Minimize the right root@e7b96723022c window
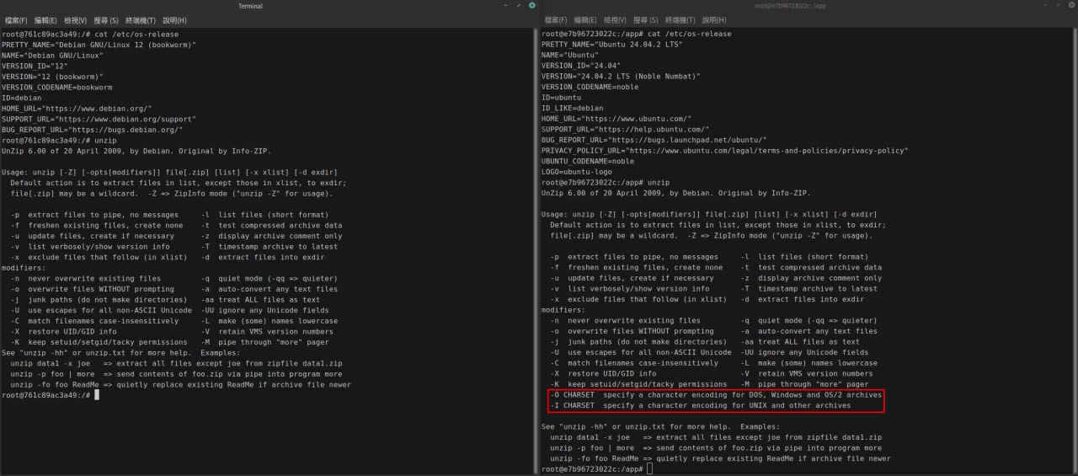The image size is (1078, 476). tap(1043, 5)
